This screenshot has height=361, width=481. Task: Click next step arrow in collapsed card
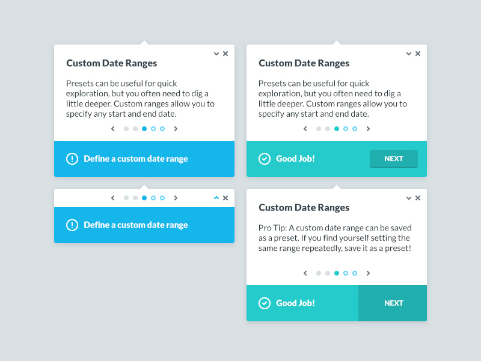(176, 198)
